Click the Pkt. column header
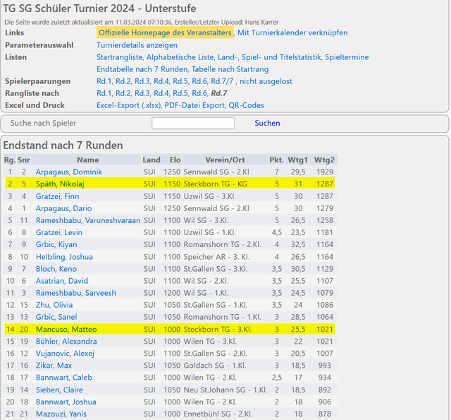The height and width of the screenshot is (420, 451). click(276, 160)
